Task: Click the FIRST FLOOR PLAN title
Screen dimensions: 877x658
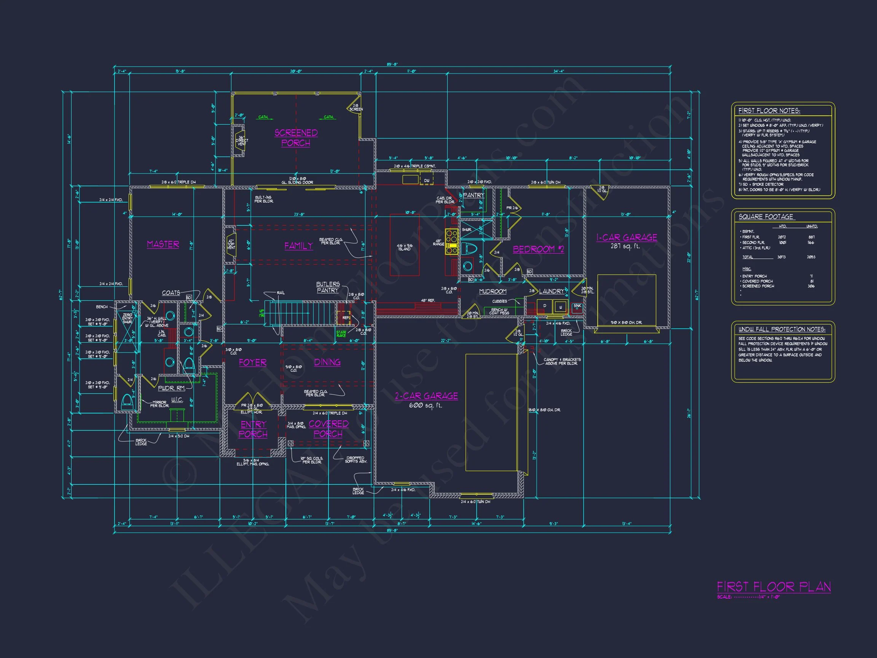Action: 773,587
